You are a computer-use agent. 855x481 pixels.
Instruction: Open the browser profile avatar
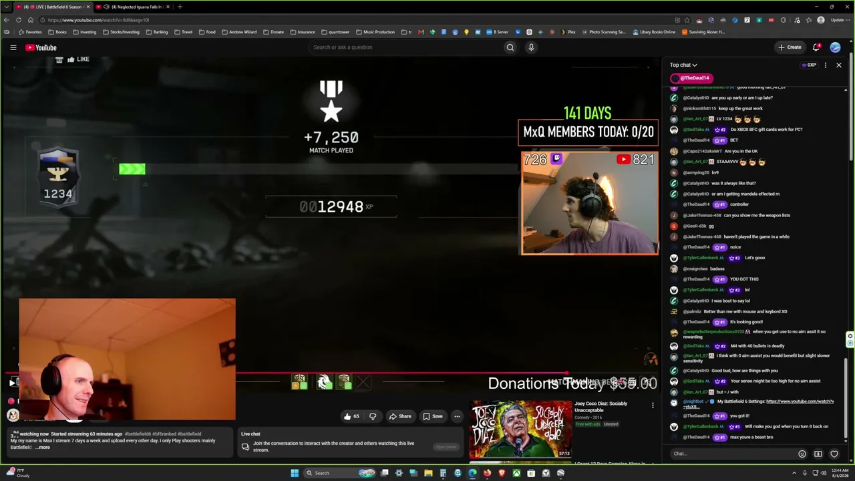[821, 20]
